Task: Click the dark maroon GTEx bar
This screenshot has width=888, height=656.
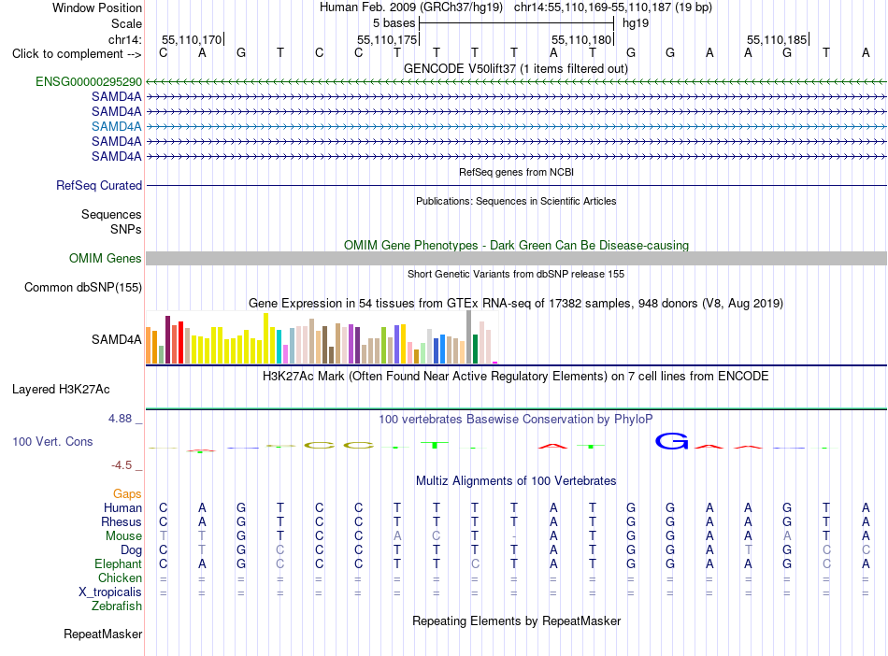Action: 167,339
